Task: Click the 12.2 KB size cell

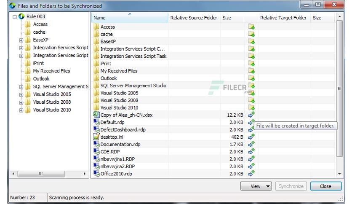Action: point(235,115)
